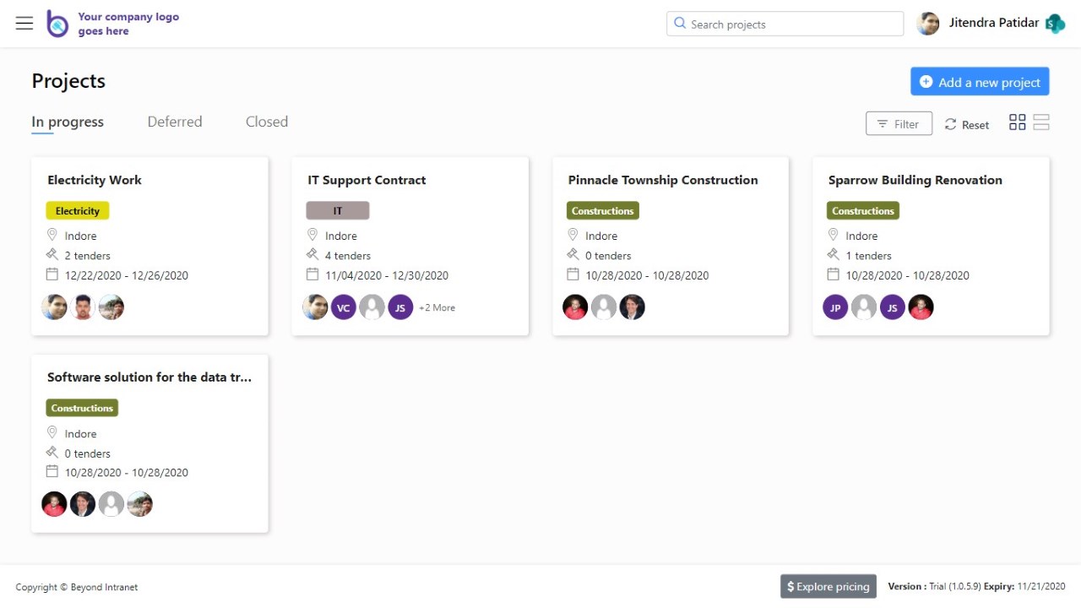
Task: Click Add a new project button
Action: (980, 82)
